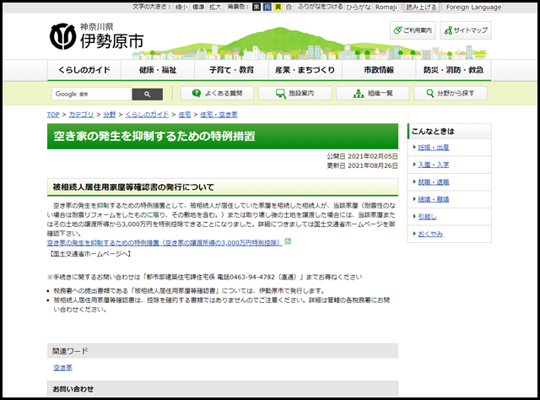Open the Foreign Language page
Screen dimensions: 540x400
tap(473, 7)
